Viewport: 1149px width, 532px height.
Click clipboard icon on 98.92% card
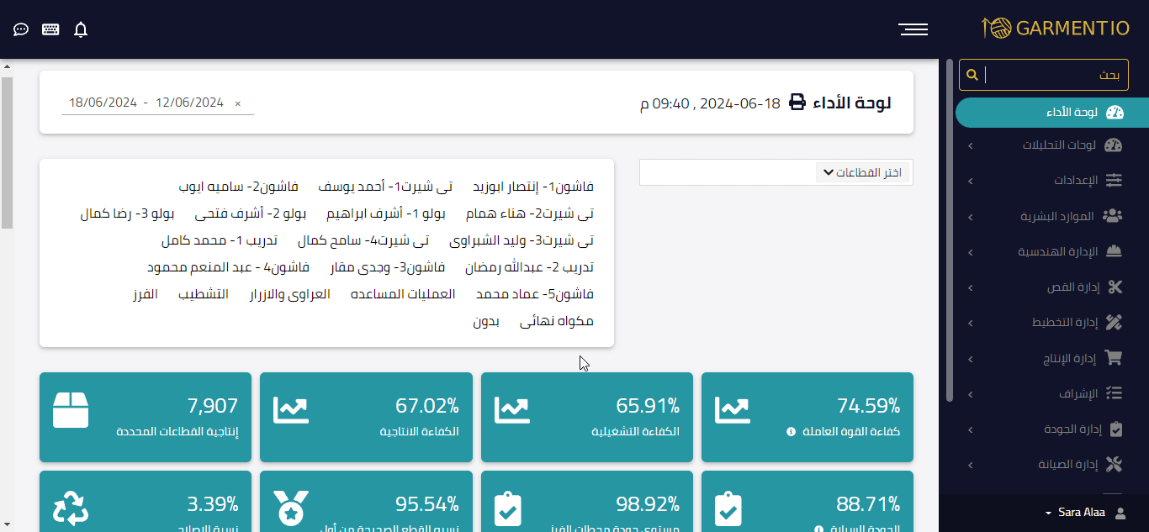coord(508,508)
